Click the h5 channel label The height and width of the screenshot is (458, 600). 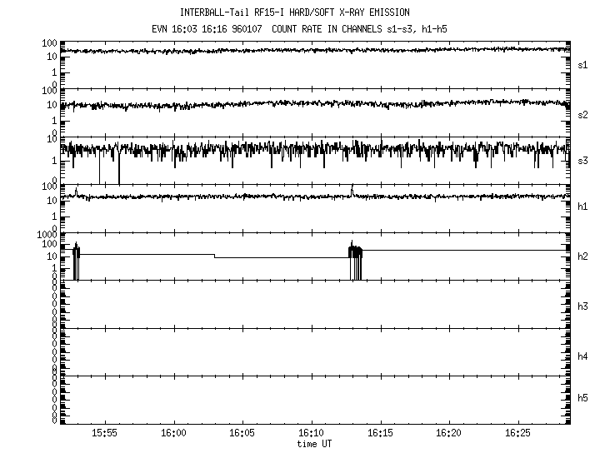[583, 398]
